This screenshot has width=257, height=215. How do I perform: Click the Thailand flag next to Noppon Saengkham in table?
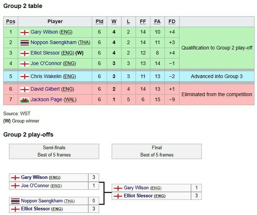[x=25, y=42]
